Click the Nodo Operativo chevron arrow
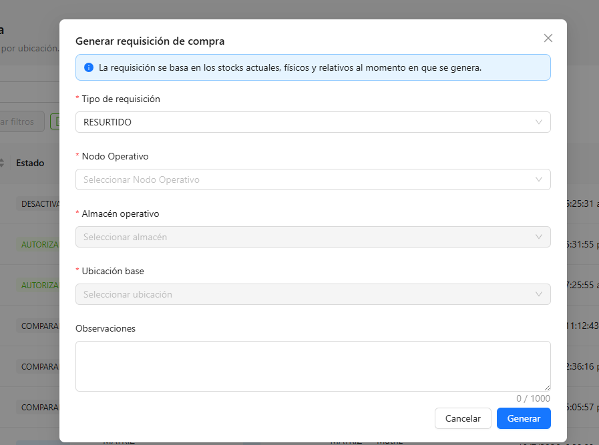This screenshot has width=599, height=445. (539, 179)
